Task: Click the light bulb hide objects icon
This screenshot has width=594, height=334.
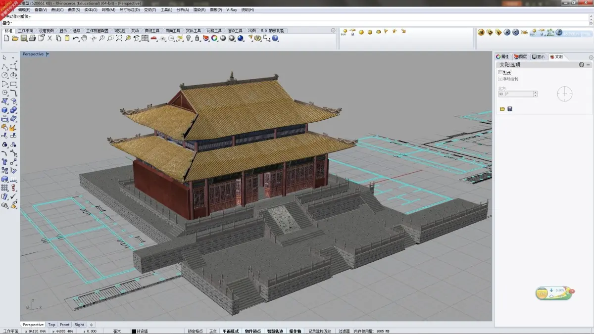Action: (189, 38)
